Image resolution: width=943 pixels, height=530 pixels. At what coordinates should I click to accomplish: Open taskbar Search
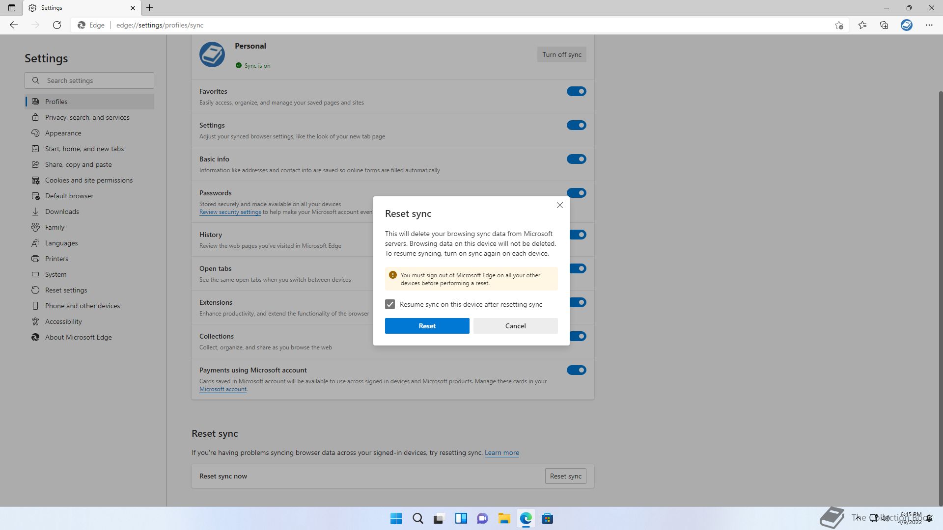pyautogui.click(x=417, y=519)
